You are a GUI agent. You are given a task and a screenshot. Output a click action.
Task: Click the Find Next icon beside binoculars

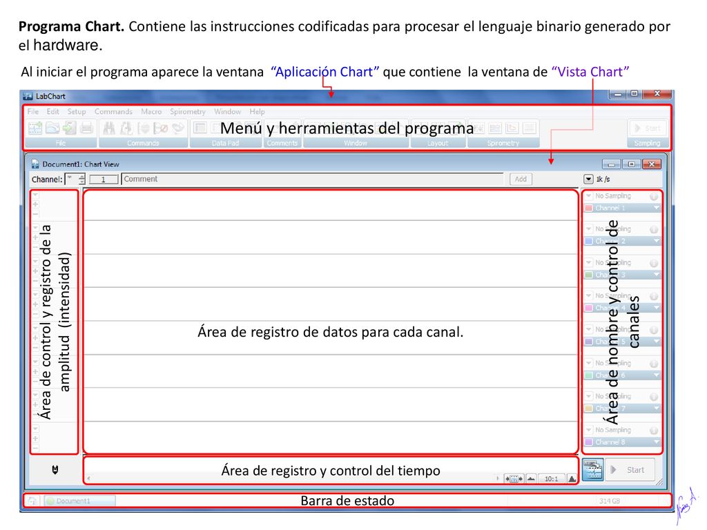[126, 128]
